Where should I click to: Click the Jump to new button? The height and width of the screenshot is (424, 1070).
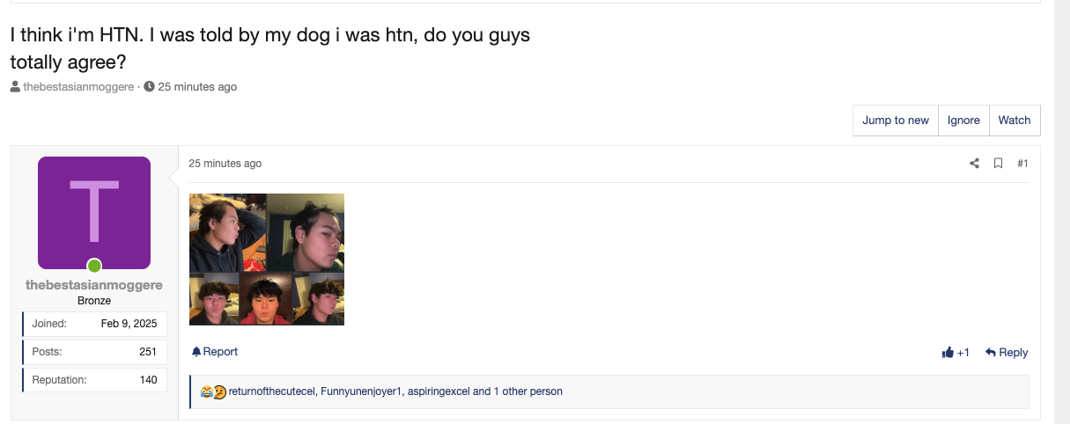pos(896,121)
